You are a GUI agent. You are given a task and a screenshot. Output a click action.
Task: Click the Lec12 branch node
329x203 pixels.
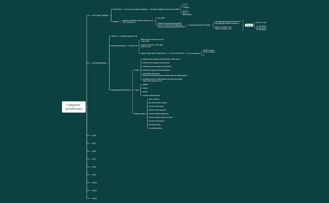(94, 198)
